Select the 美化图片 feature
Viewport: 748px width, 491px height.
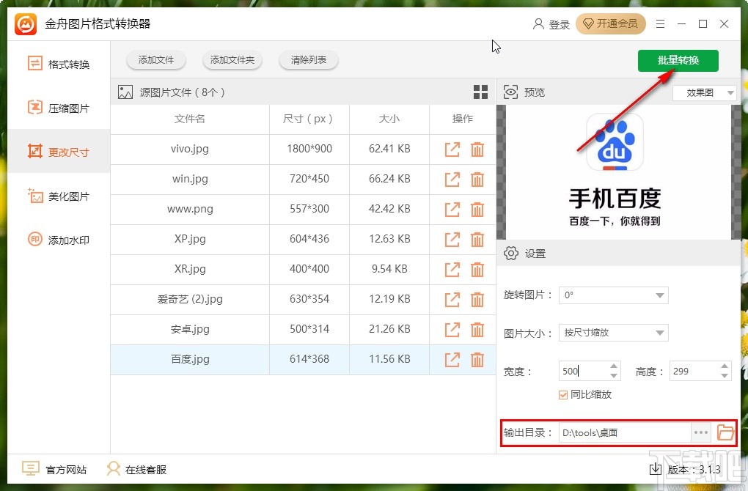34,196
